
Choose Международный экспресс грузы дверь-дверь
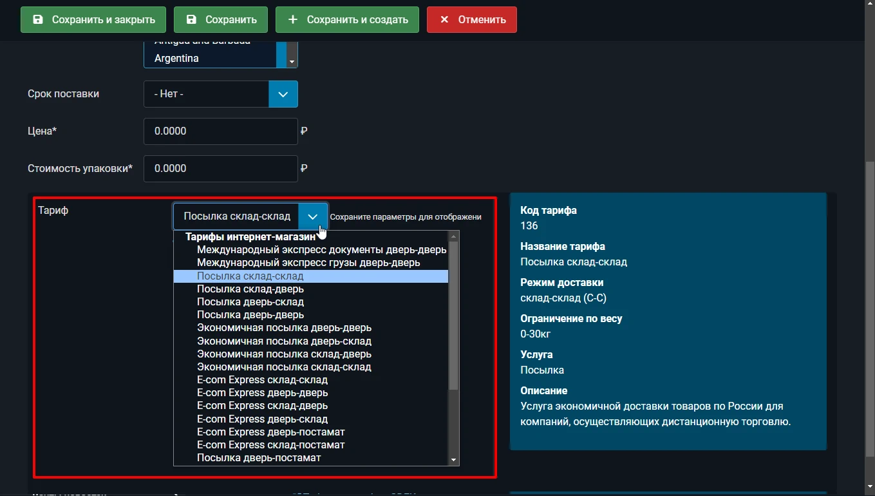coord(311,263)
